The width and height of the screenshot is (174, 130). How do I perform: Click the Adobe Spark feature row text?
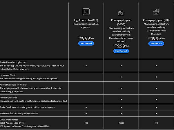click(x=28, y=107)
